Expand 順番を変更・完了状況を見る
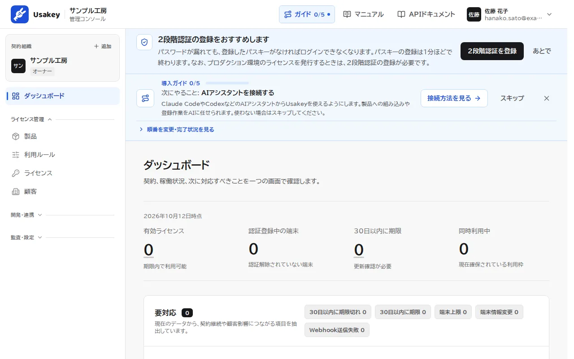The height and width of the screenshot is (359, 574). click(176, 130)
